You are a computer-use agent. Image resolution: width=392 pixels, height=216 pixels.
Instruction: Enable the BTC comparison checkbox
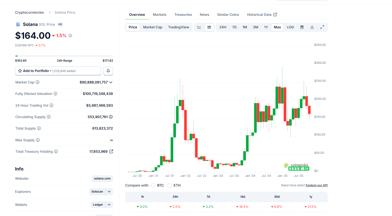pyautogui.click(x=153, y=185)
